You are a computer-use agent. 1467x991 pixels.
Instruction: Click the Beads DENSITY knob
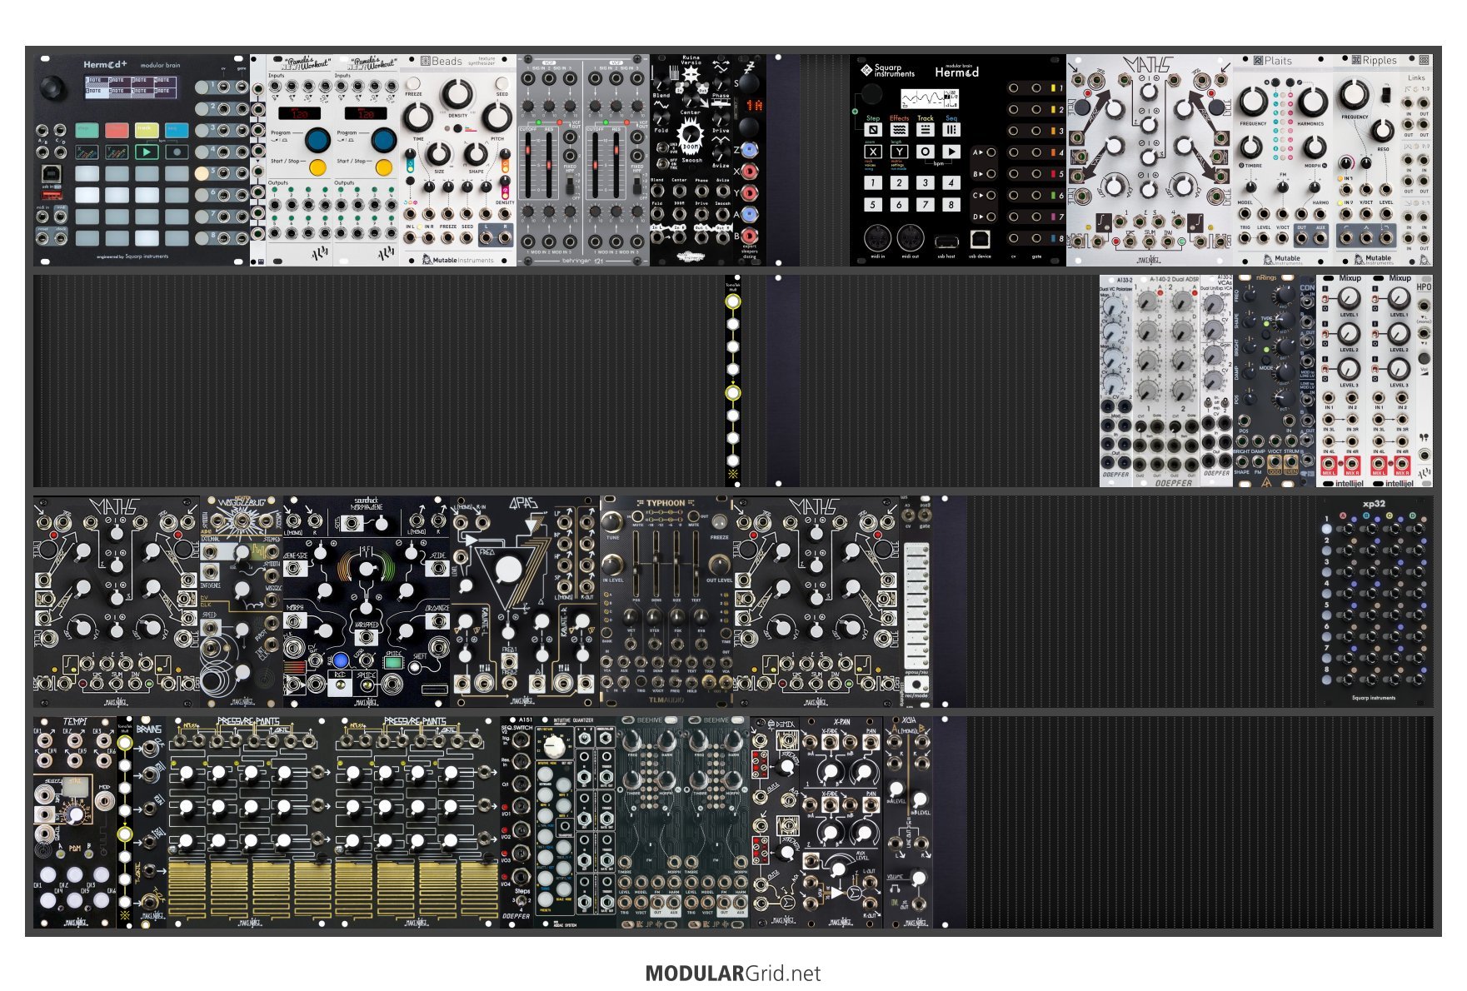tap(457, 94)
